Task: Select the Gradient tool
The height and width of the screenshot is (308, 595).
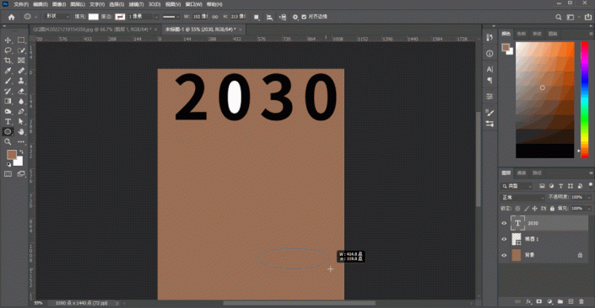Action: click(8, 102)
